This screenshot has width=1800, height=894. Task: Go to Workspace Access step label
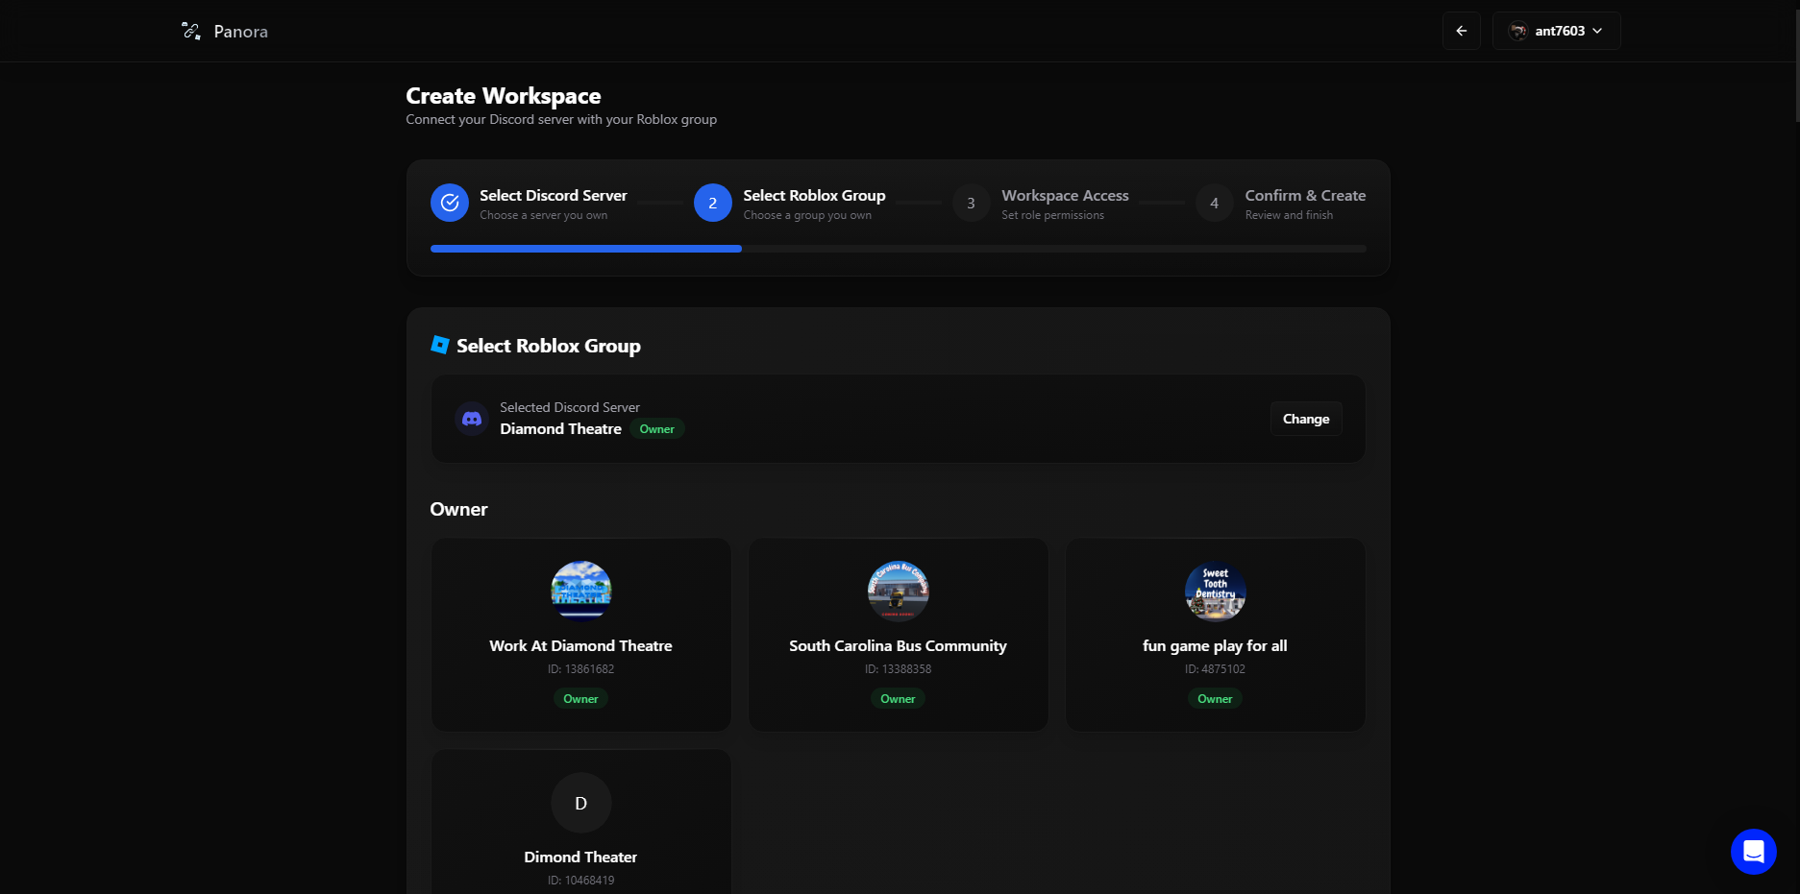[x=1065, y=196]
